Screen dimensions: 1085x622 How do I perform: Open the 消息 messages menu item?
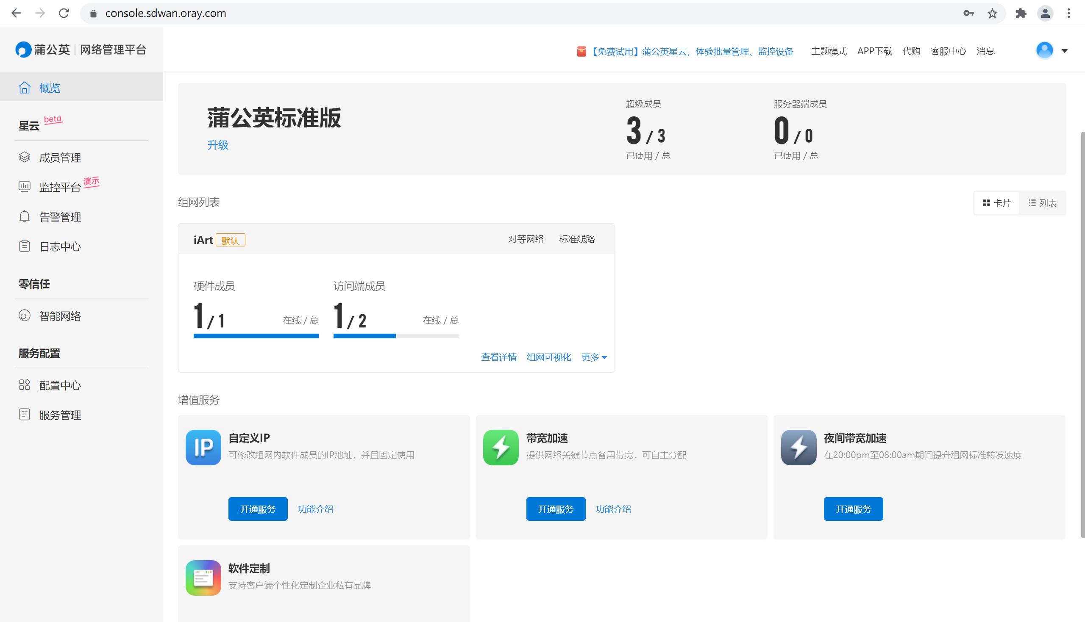986,51
